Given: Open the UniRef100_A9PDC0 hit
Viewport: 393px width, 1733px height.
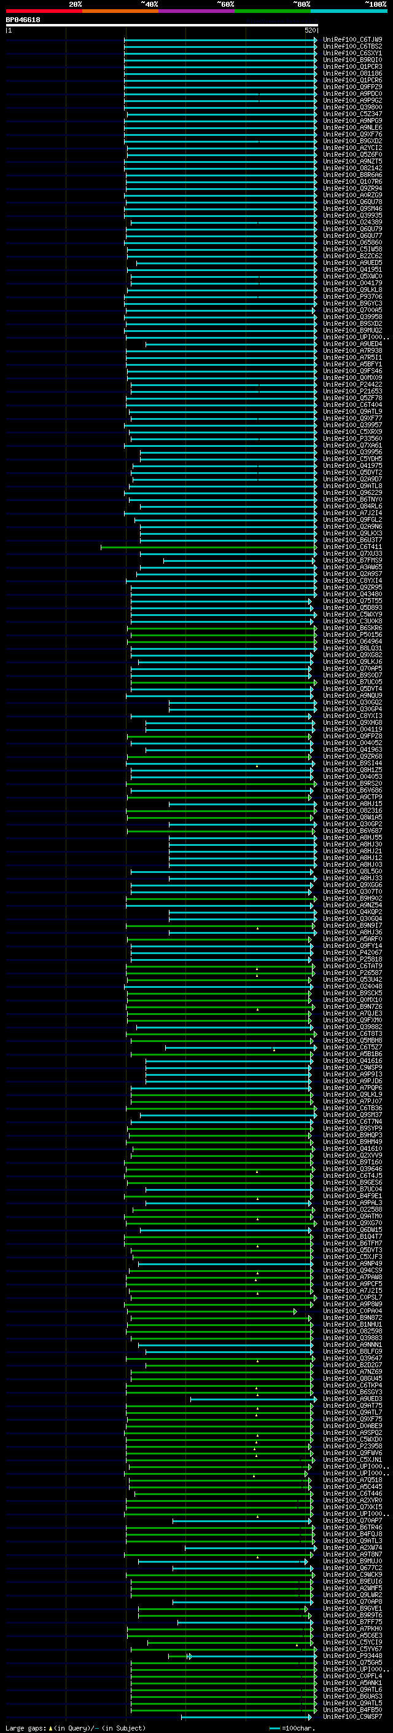Looking at the screenshot, I should pos(352,93).
